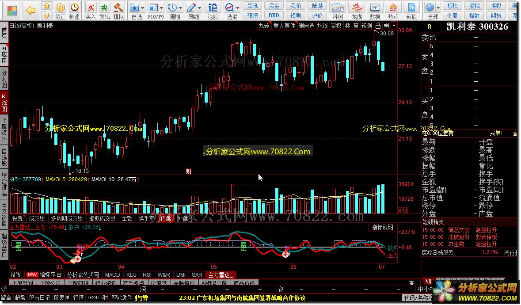Open the chart toolbar dropdown triangle
Screen dimensions: 521x305
pos(394,26)
